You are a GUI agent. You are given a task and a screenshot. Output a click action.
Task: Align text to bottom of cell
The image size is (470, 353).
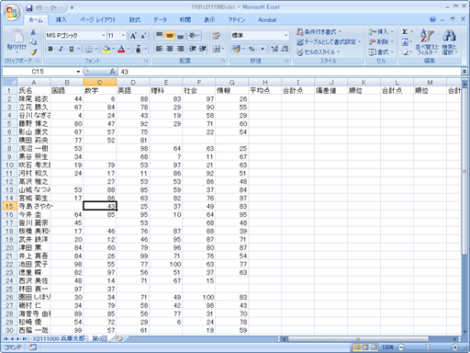(x=180, y=35)
